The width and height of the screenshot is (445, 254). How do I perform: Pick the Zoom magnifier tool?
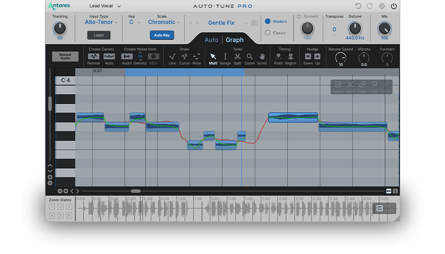tap(250, 56)
